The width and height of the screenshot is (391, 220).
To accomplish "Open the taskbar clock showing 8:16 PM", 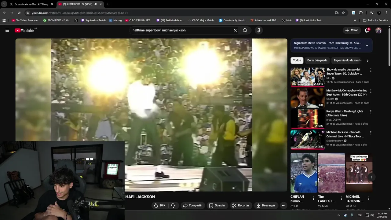I will 382,215.
